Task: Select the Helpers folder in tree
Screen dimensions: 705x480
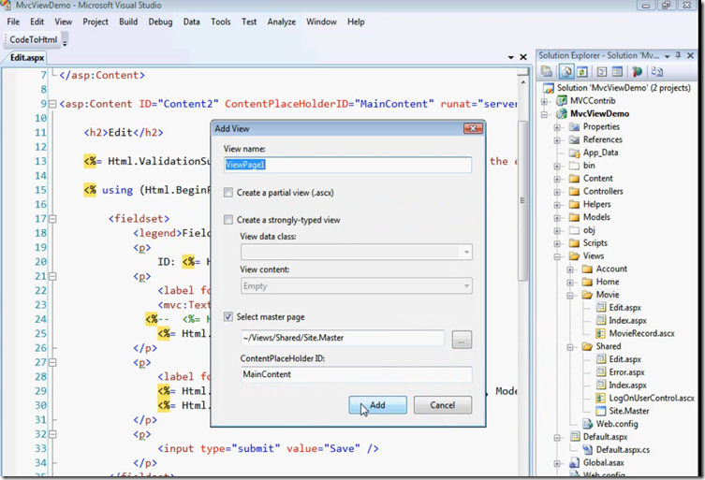Action: [596, 205]
